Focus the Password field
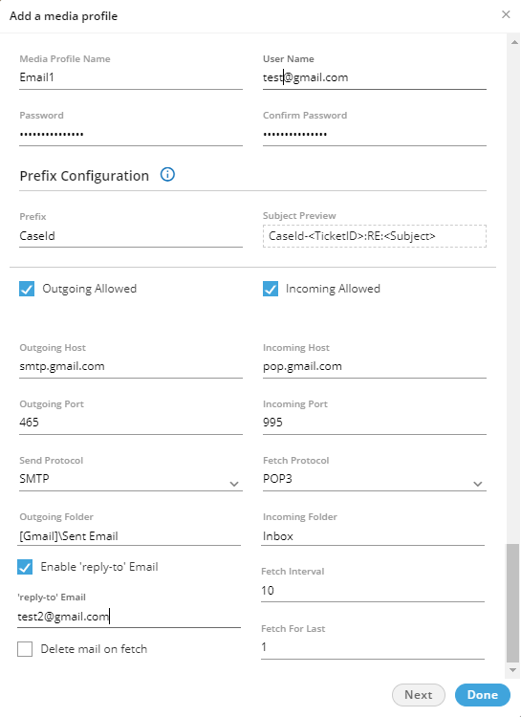This screenshot has width=521, height=717. [131, 135]
